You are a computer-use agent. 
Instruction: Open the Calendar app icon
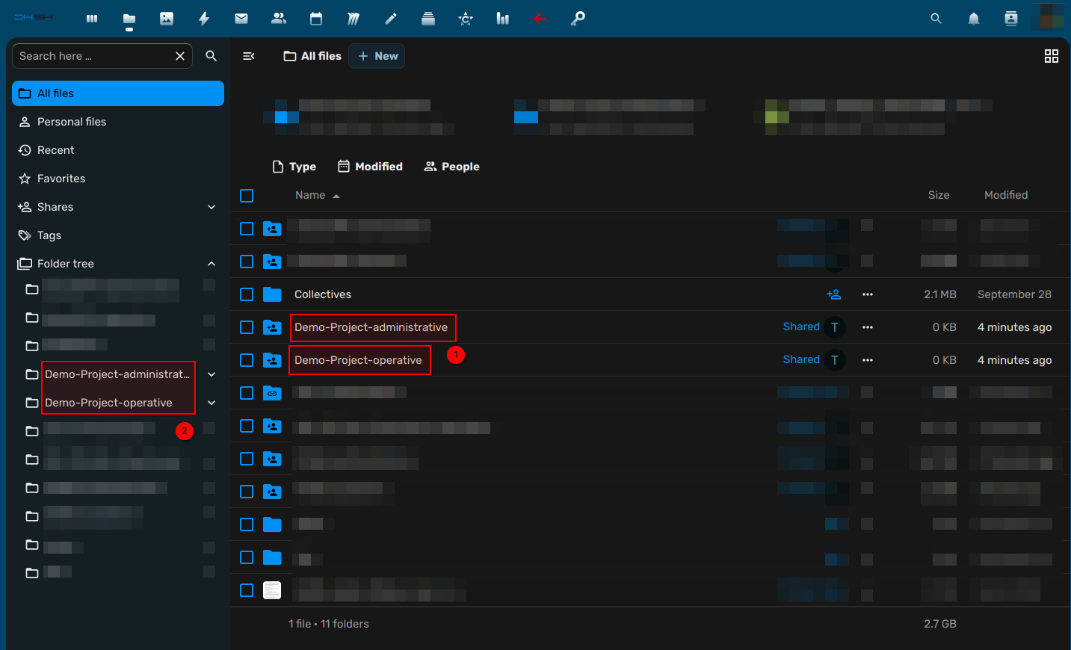click(316, 19)
